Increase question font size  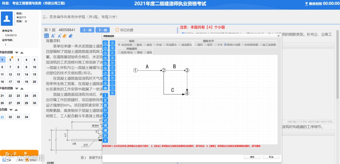tap(53, 36)
